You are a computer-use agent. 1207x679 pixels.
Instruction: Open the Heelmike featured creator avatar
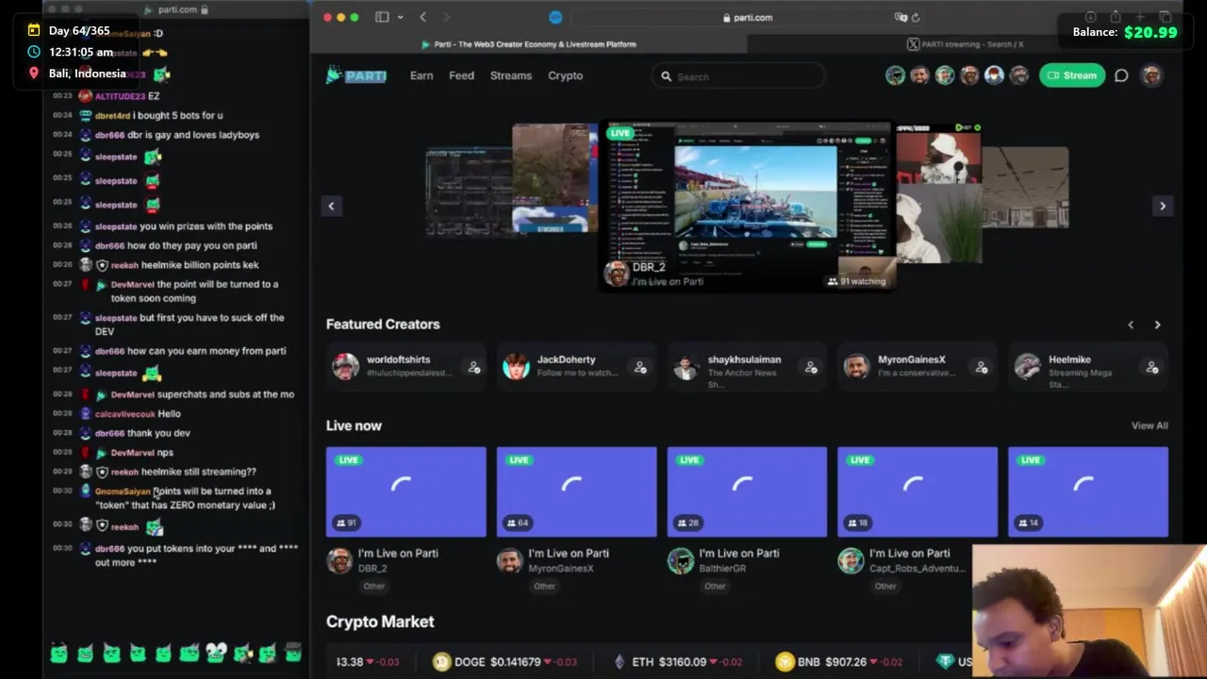pyautogui.click(x=1027, y=366)
